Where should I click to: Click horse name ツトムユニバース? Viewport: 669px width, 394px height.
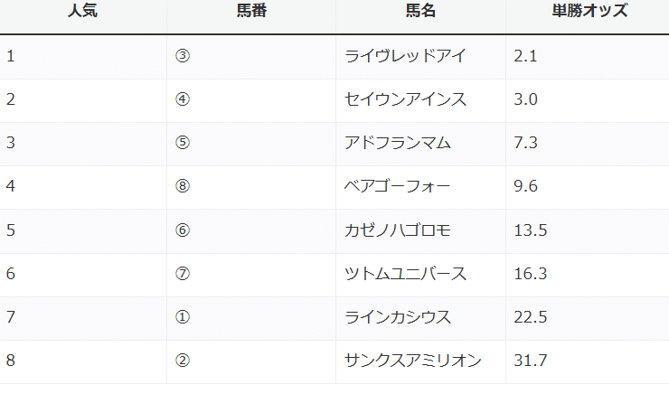[x=405, y=274]
